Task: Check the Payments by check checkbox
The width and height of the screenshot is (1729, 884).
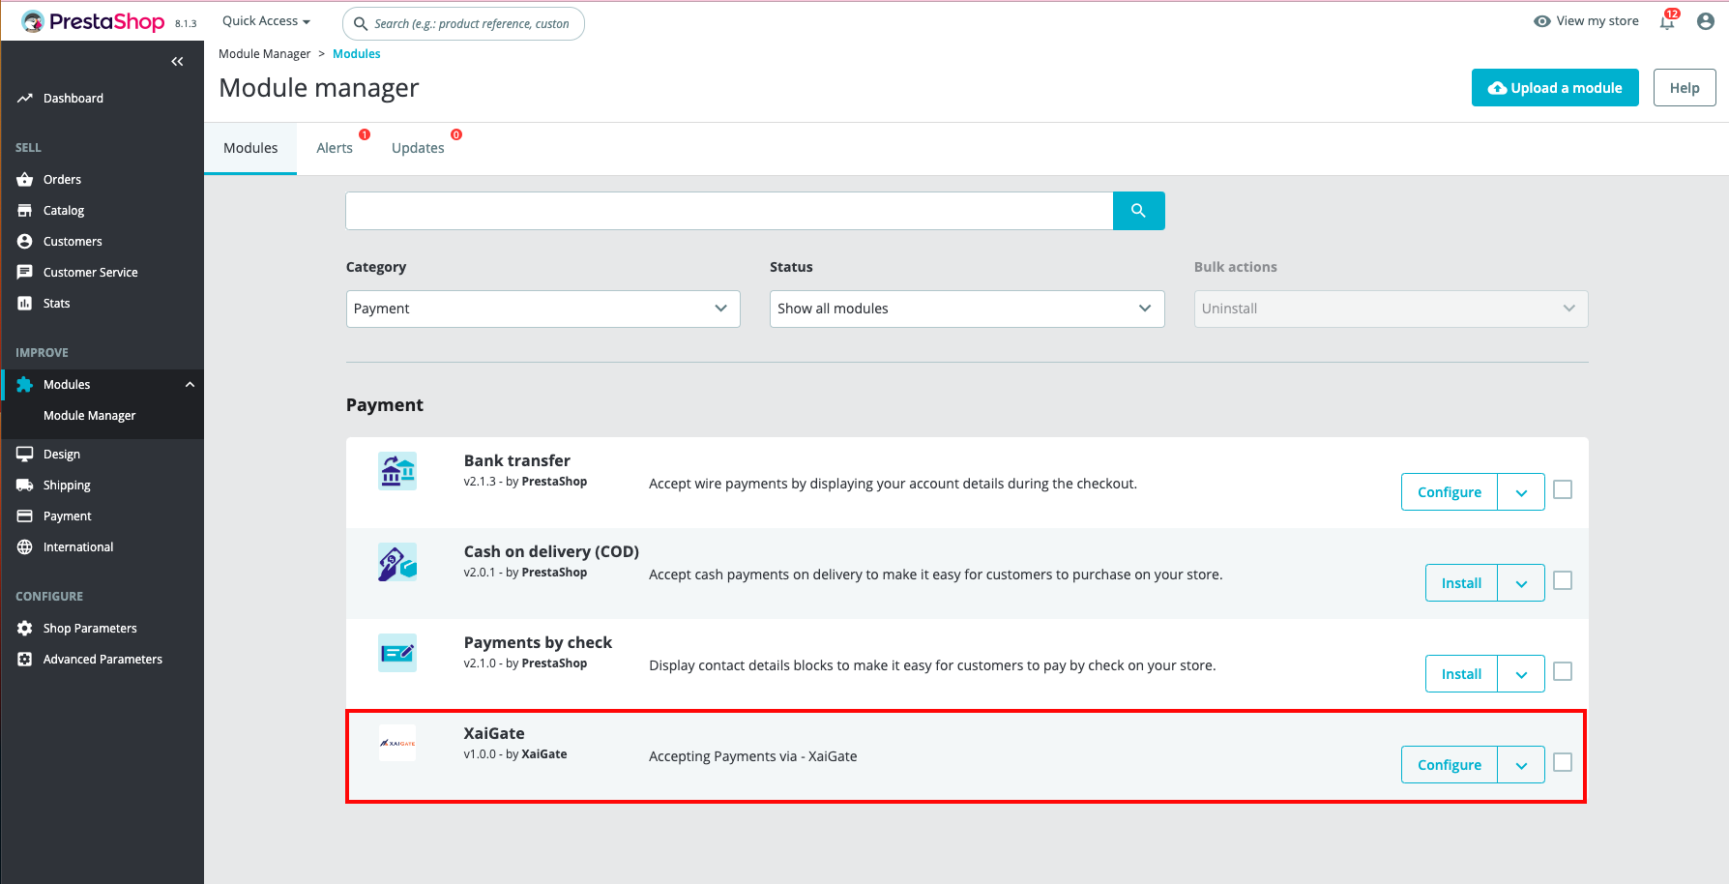Action: click(1563, 671)
